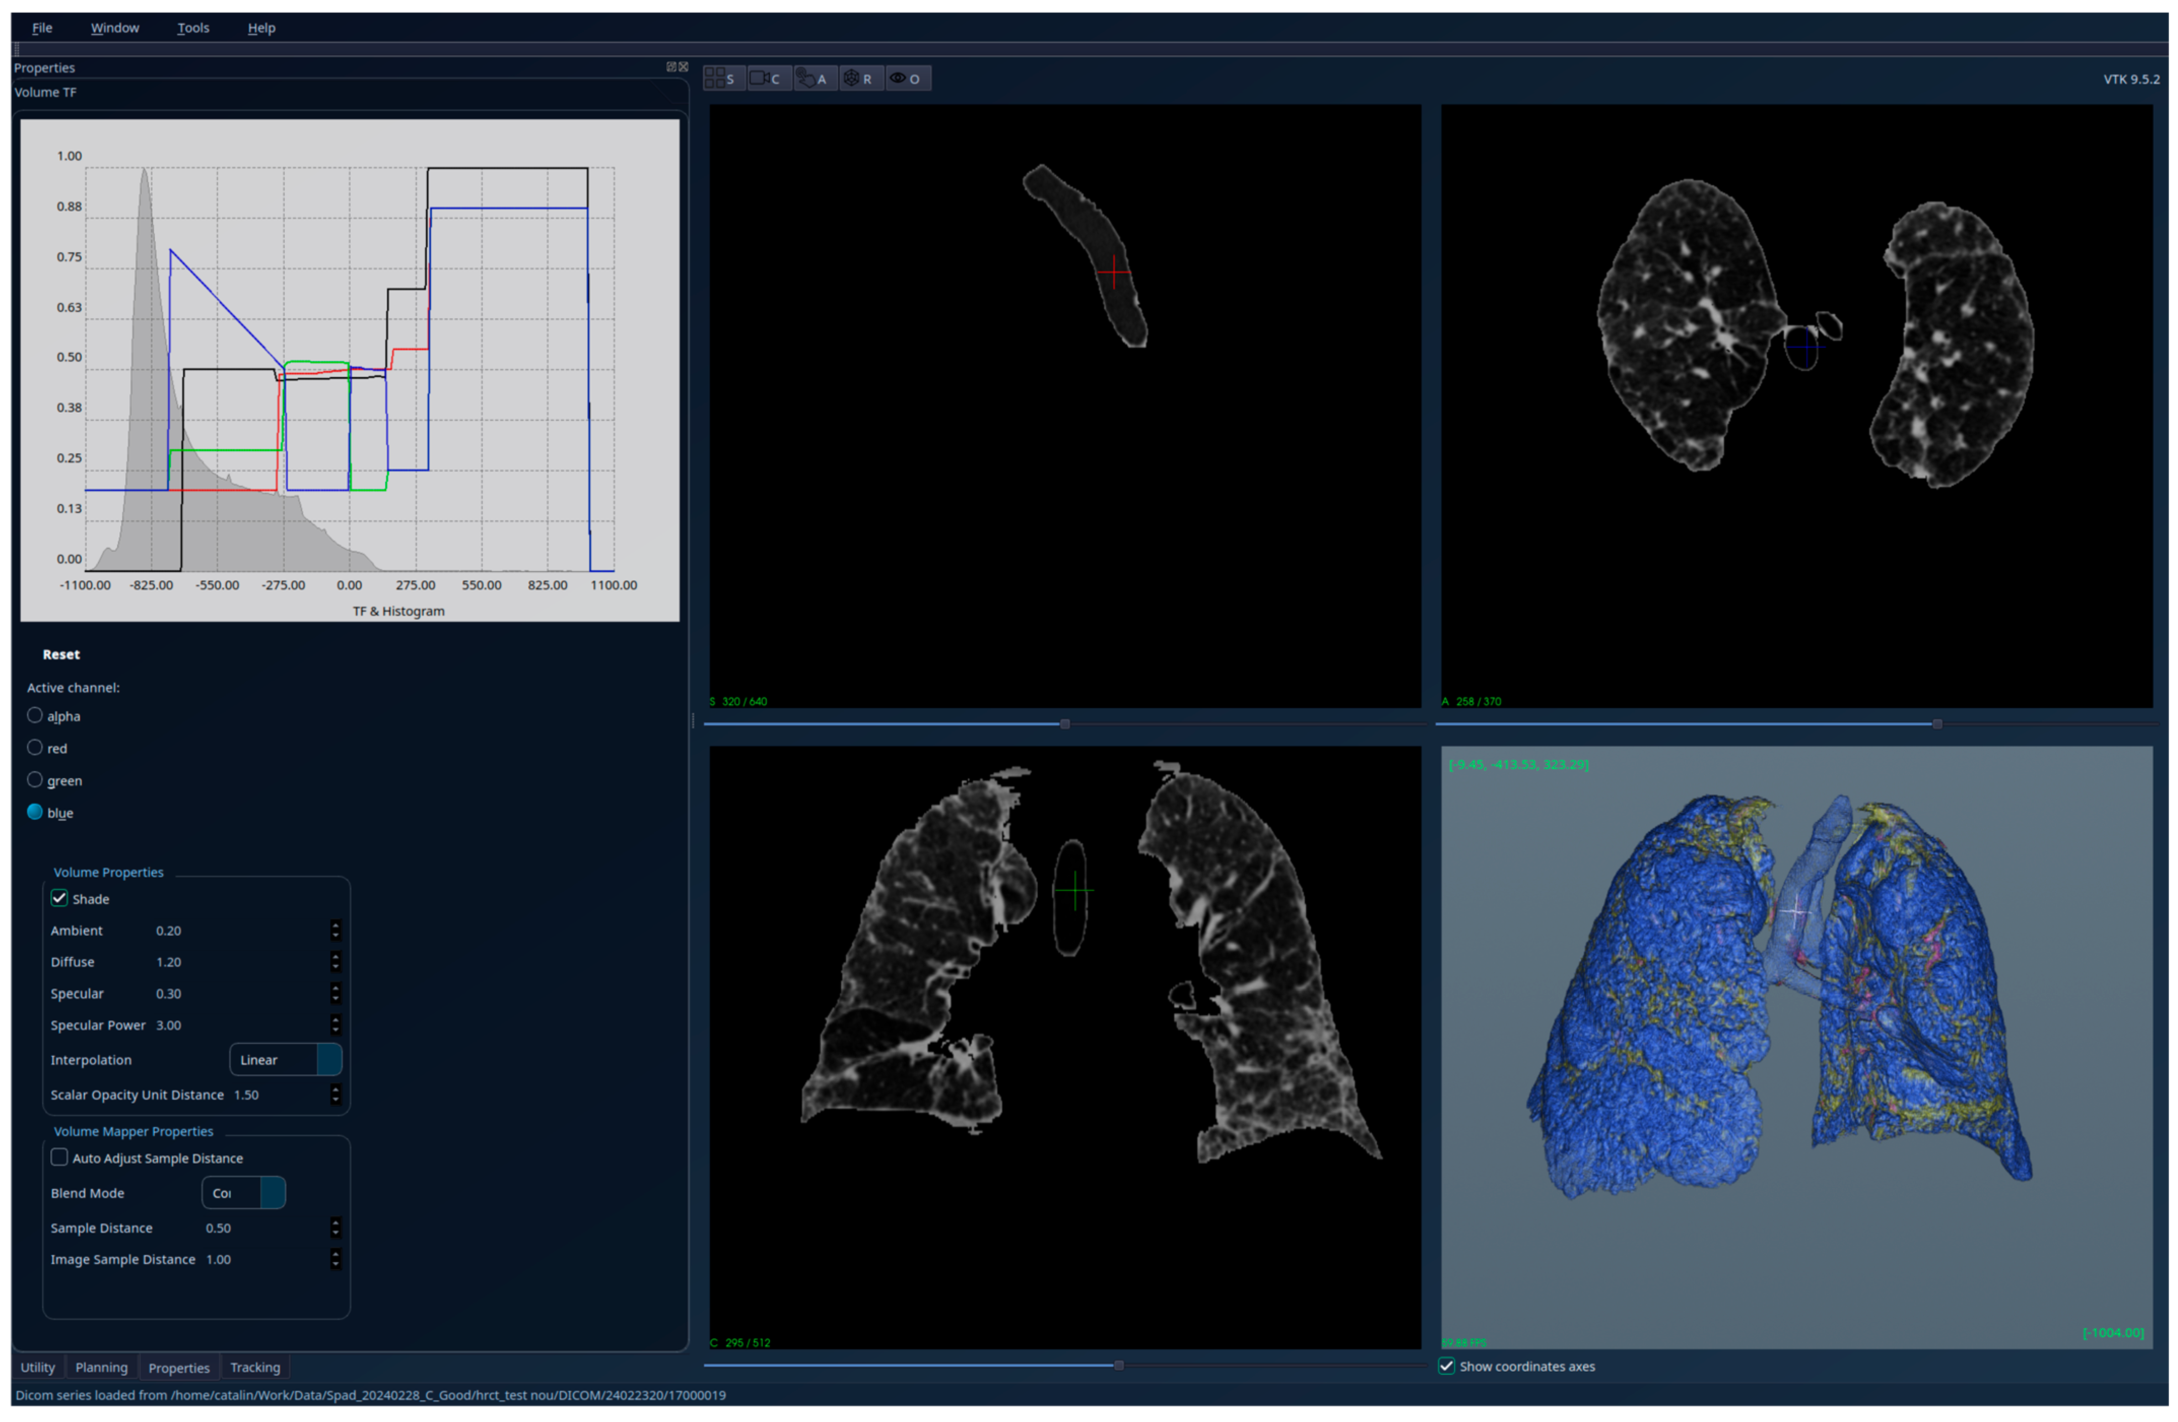The height and width of the screenshot is (1422, 2178).
Task: Close the Properties panel using X icon
Action: click(x=683, y=67)
